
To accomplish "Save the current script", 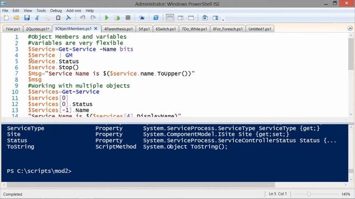I will (x=27, y=18).
